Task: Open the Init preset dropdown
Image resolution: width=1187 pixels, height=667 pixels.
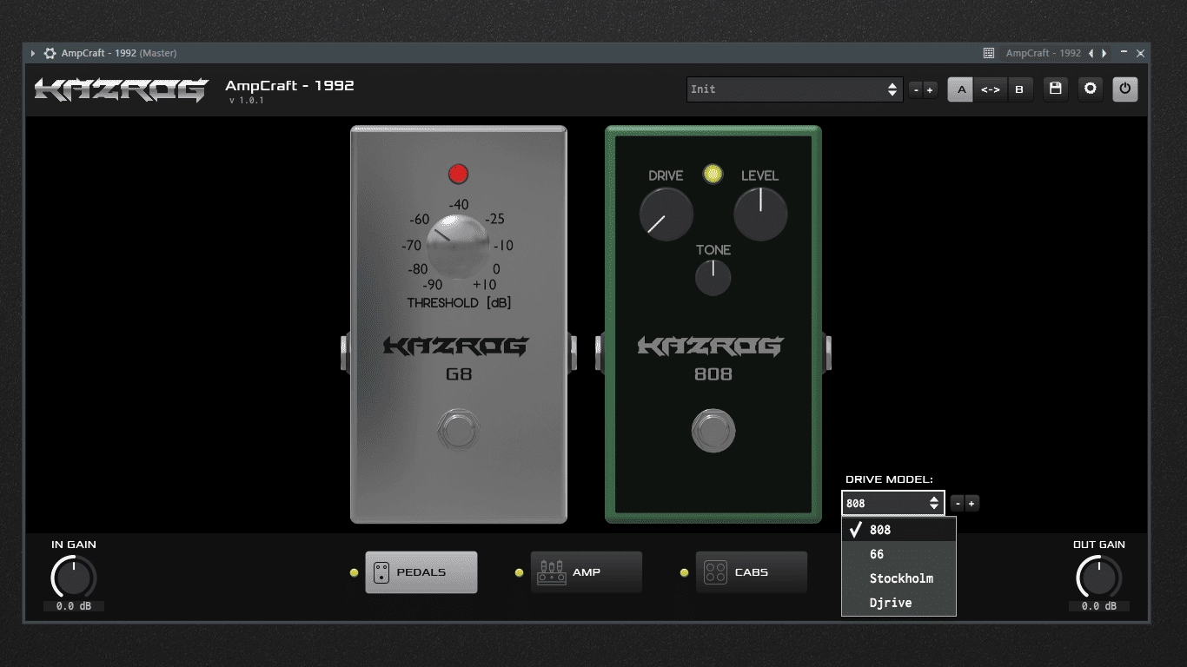Action: coord(794,89)
